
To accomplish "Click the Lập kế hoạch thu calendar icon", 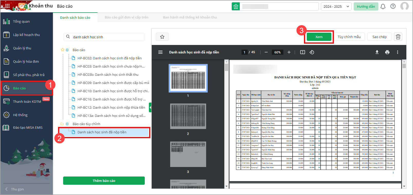I will pyautogui.click(x=6, y=35).
